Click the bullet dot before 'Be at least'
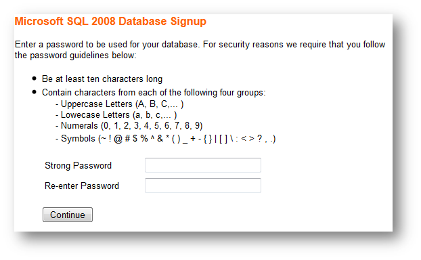Viewport: 421px width, 260px height. click(34, 79)
